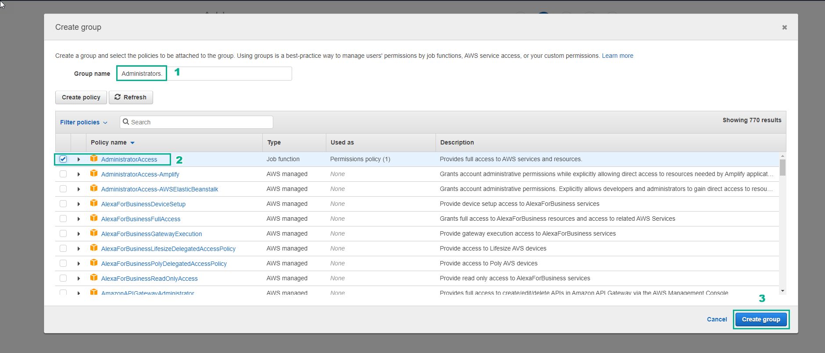
Task: Check the AlexaForBusinessFullAccess checkbox
Action: coord(63,219)
